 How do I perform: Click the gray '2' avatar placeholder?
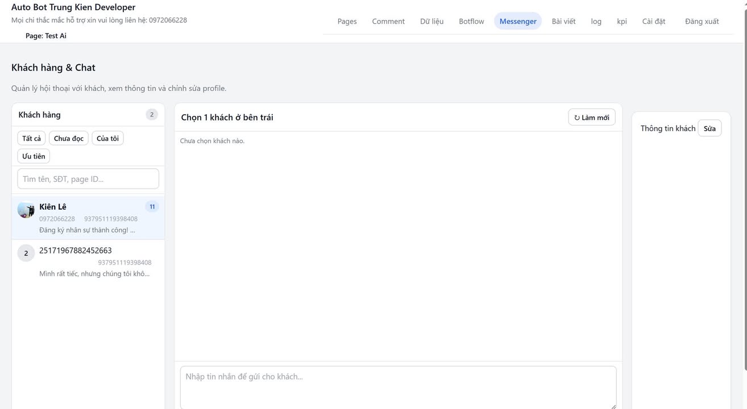[x=26, y=253]
